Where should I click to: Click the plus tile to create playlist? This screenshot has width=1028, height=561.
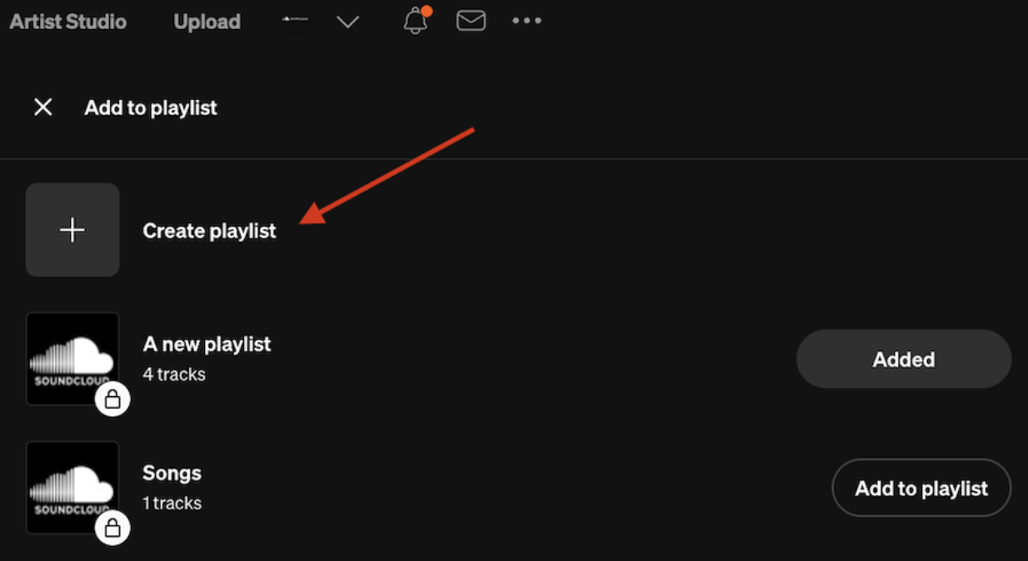click(72, 230)
